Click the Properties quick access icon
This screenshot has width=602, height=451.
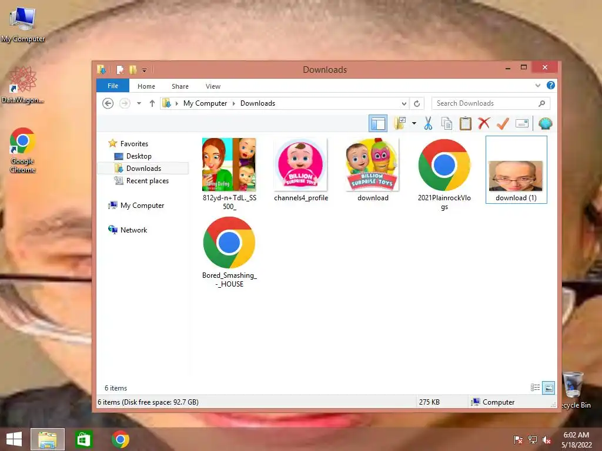120,70
